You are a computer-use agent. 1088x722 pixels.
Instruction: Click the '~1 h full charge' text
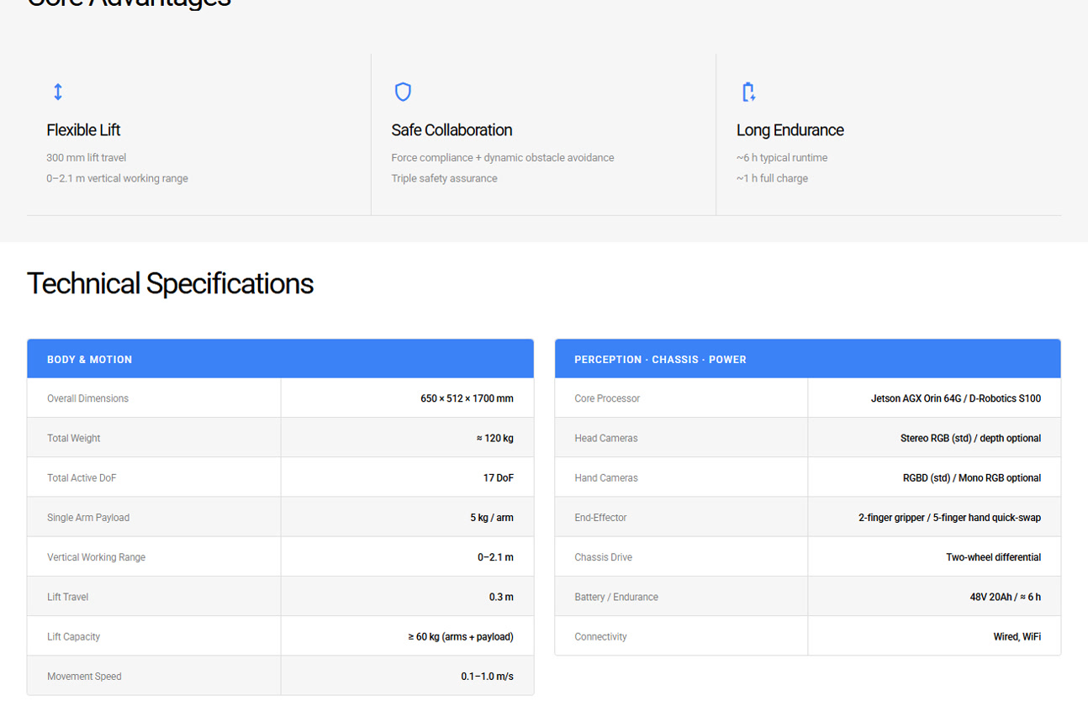[772, 178]
